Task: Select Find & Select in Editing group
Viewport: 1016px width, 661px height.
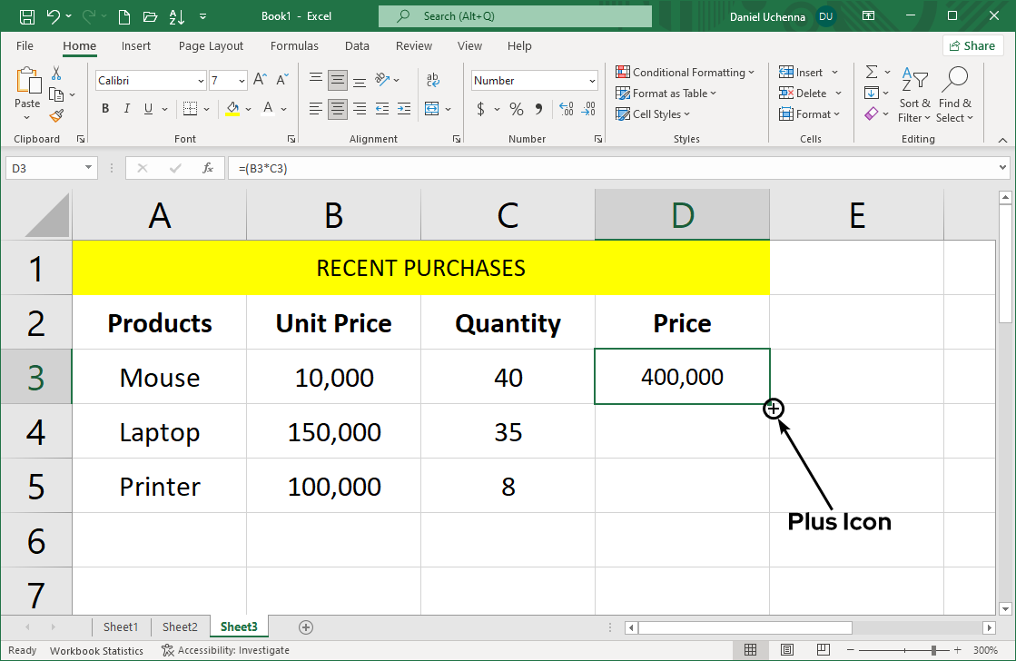Action: click(955, 94)
